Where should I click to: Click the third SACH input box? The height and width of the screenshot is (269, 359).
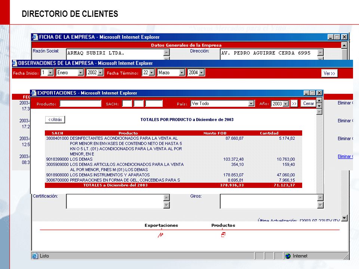[154, 103]
